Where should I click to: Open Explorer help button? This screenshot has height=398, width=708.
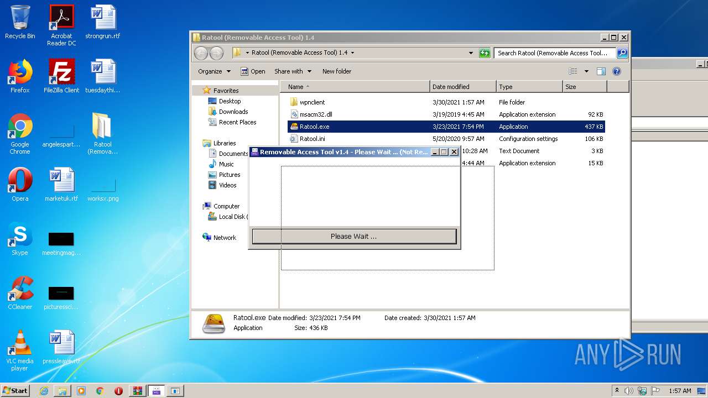click(x=617, y=71)
